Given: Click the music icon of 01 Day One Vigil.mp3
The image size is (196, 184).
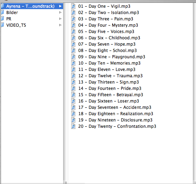Looking at the screenshot, I should (73, 6).
